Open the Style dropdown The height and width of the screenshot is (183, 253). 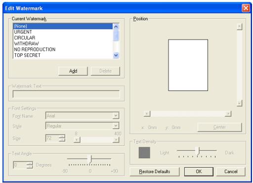point(116,126)
